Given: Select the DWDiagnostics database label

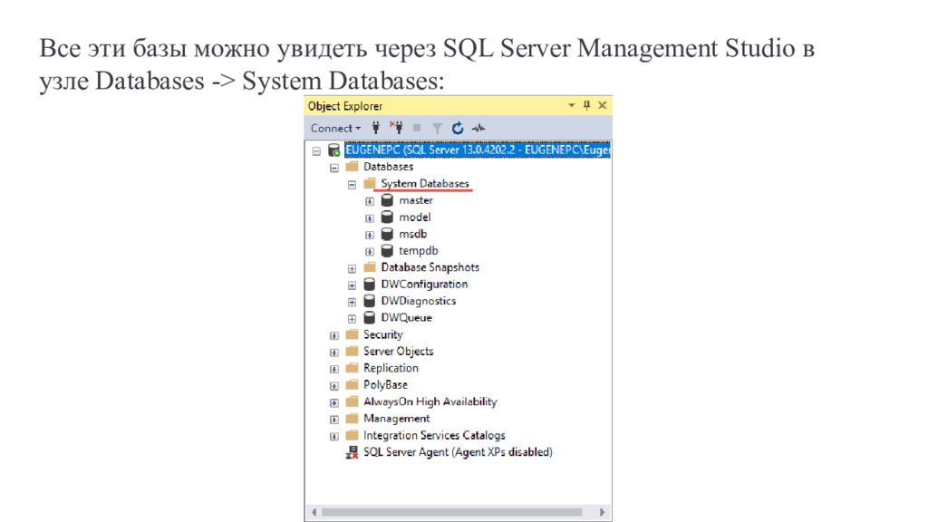Looking at the screenshot, I should tap(419, 301).
